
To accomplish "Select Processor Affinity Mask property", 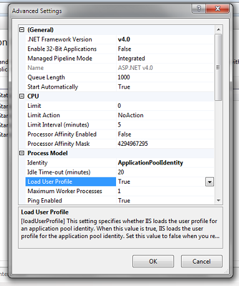I will 71,144.
